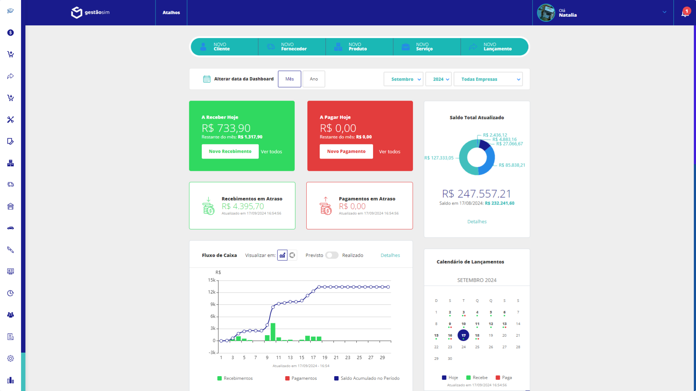Click Novo Pagamento button

tap(346, 151)
